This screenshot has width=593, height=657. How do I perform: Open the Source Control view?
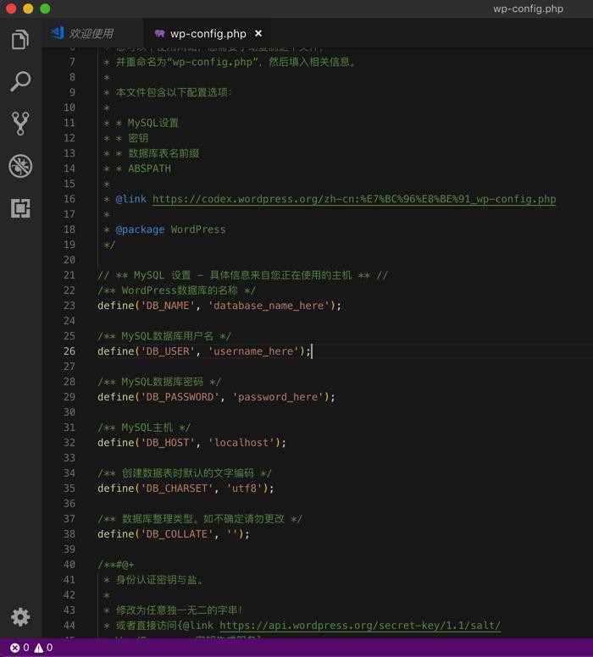[x=20, y=124]
